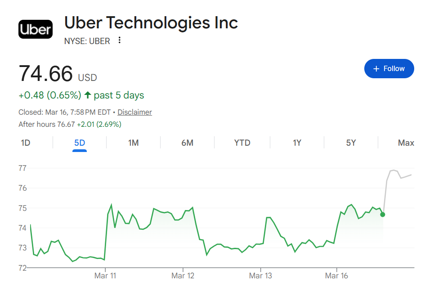This screenshot has height=286, width=425.
Task: Click the Mar 13 date label
Action: point(261,276)
